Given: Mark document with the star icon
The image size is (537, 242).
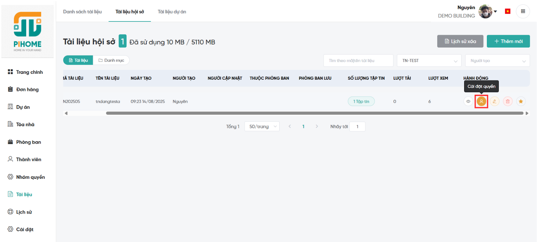Looking at the screenshot, I should click(x=521, y=101).
